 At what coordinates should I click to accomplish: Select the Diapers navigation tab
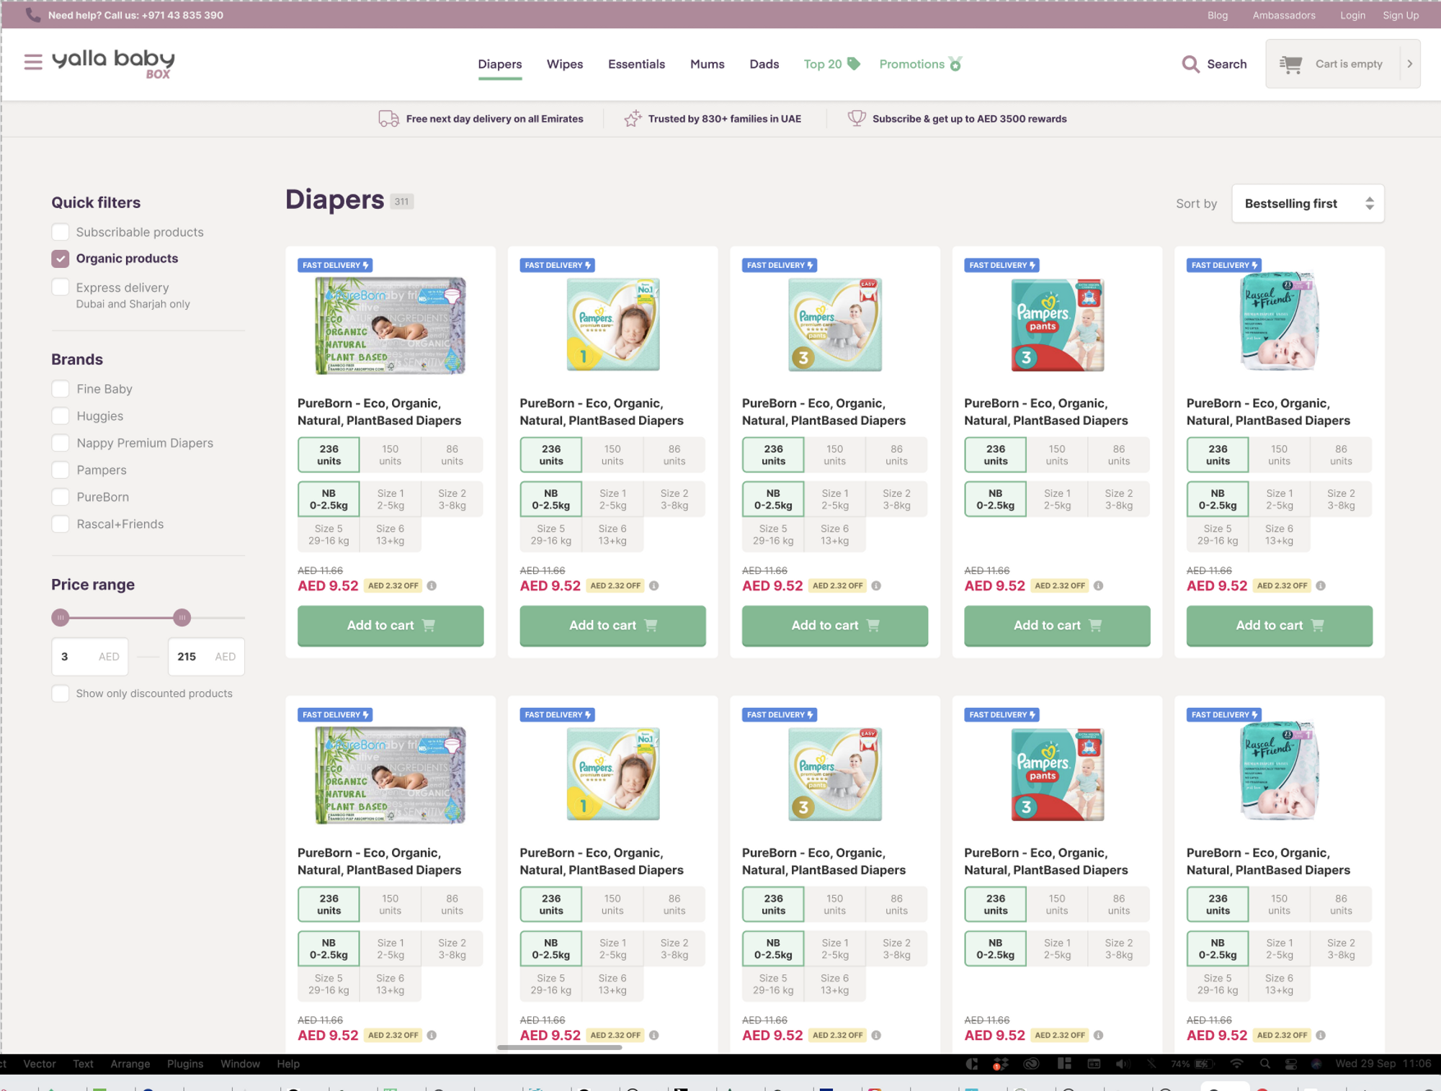tap(500, 64)
